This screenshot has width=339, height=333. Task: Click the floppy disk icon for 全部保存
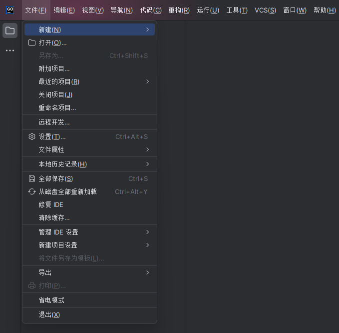click(x=32, y=178)
